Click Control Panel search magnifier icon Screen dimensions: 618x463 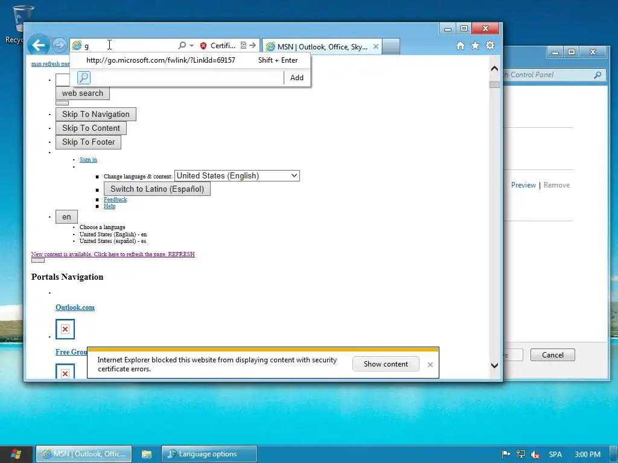598,74
